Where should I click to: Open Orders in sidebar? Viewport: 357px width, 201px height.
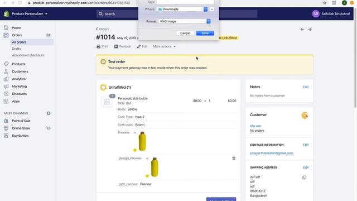click(17, 35)
